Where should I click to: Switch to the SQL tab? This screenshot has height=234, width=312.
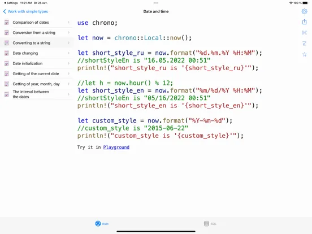coord(210,224)
